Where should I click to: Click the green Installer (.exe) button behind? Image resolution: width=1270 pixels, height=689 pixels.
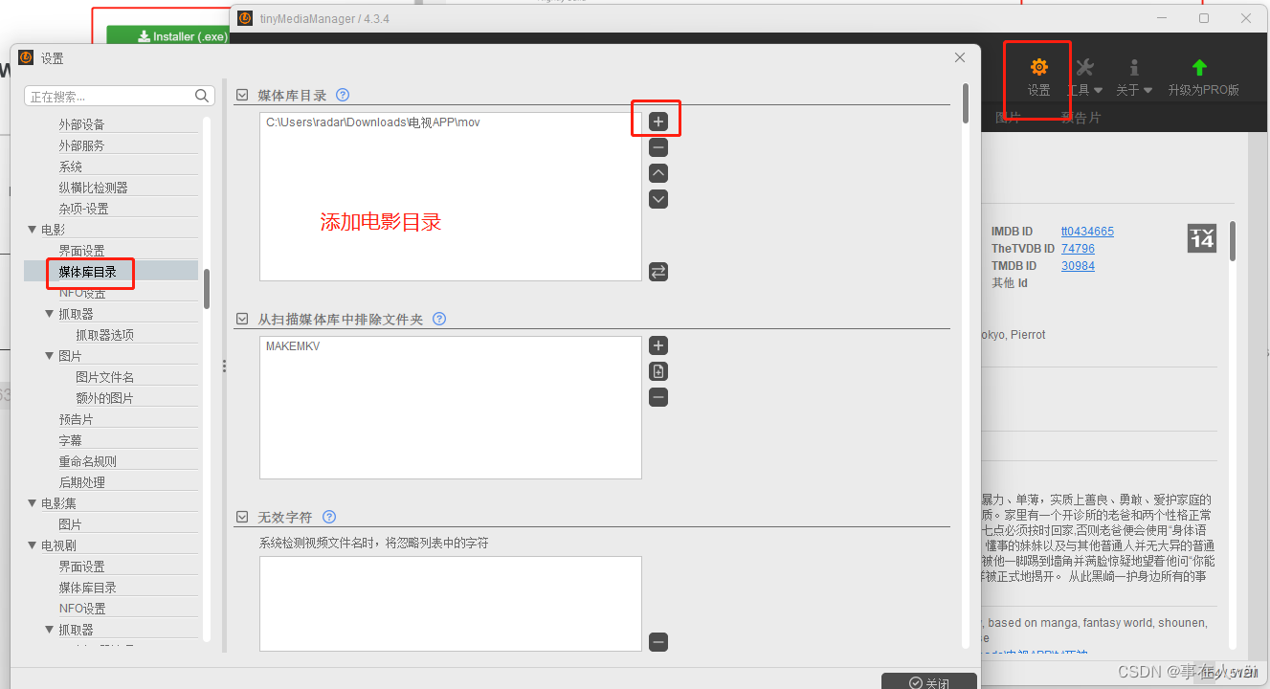pos(167,35)
